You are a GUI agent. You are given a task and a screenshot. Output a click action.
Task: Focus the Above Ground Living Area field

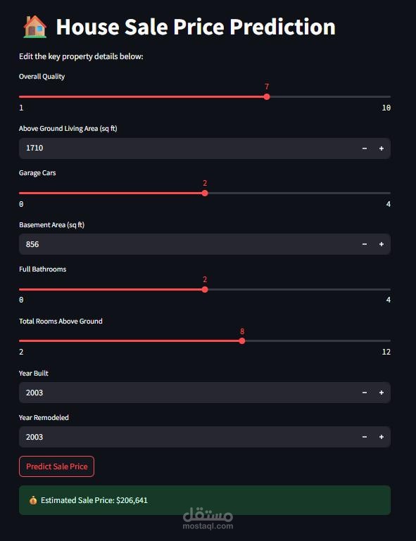(187, 148)
